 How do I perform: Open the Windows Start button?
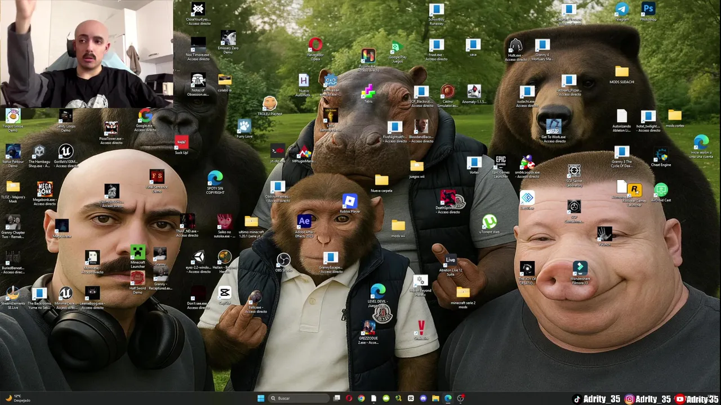pyautogui.click(x=261, y=398)
